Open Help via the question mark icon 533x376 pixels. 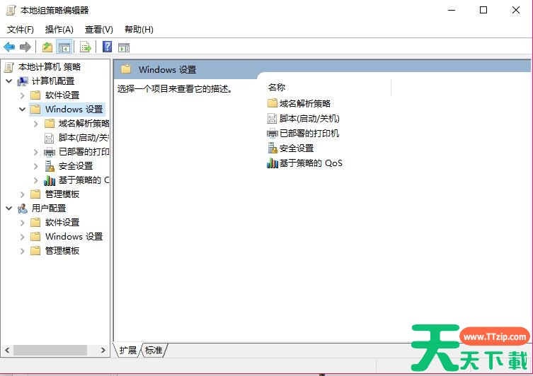(107, 47)
